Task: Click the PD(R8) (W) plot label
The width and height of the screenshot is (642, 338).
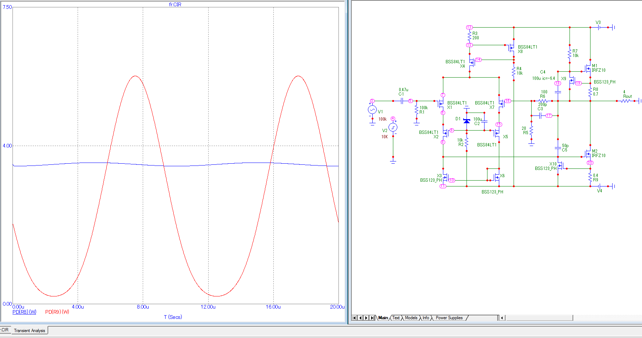Action: coord(24,312)
